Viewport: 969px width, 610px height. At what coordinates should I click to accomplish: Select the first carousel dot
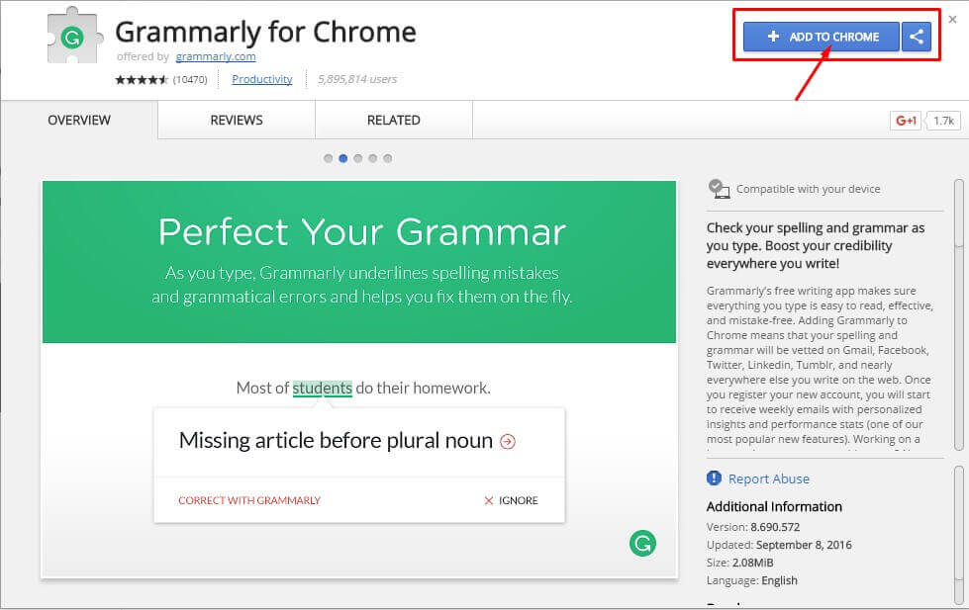pos(328,158)
